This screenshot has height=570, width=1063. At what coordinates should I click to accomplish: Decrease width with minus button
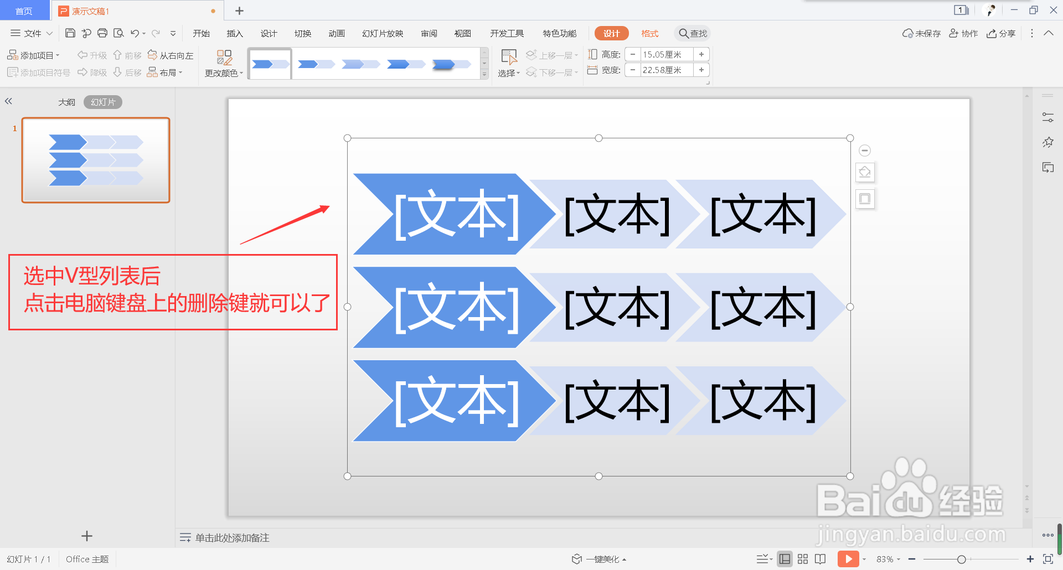click(633, 70)
